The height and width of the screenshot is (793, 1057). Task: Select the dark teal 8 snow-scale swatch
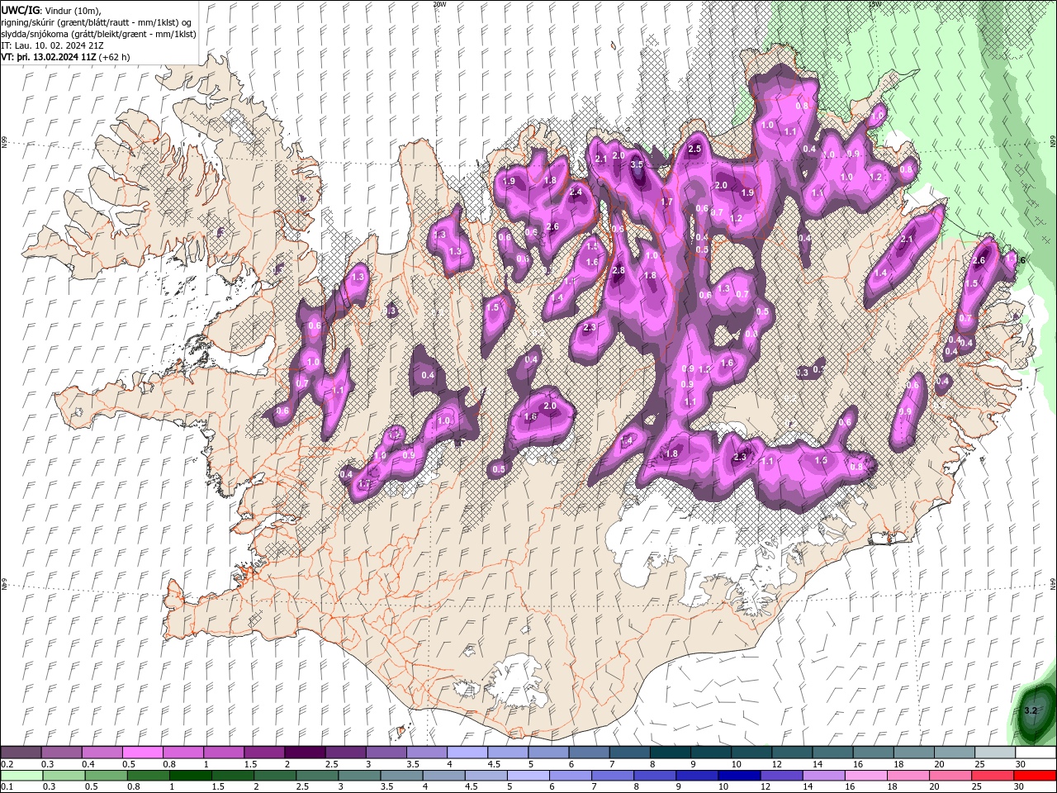point(670,753)
